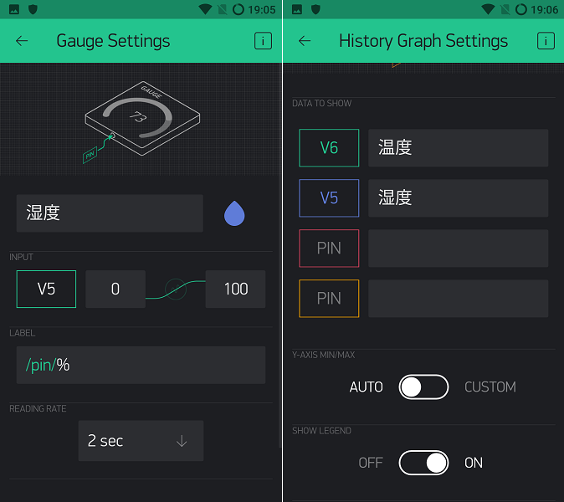Open reading rate dropdown 2 sec
This screenshot has width=564, height=502.
[141, 441]
